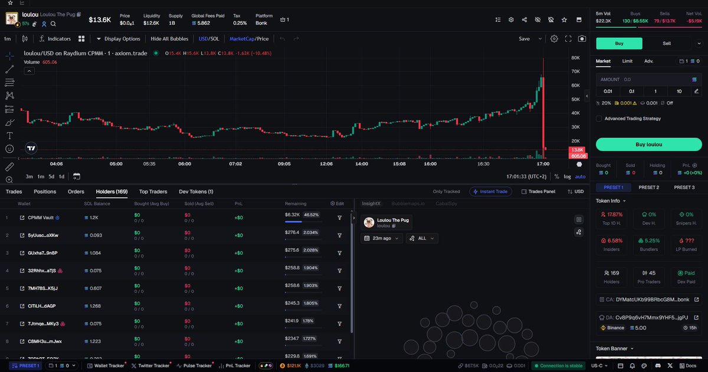The width and height of the screenshot is (708, 372).
Task: Filter the GUxha7...9n8P holder row
Action: (339, 253)
